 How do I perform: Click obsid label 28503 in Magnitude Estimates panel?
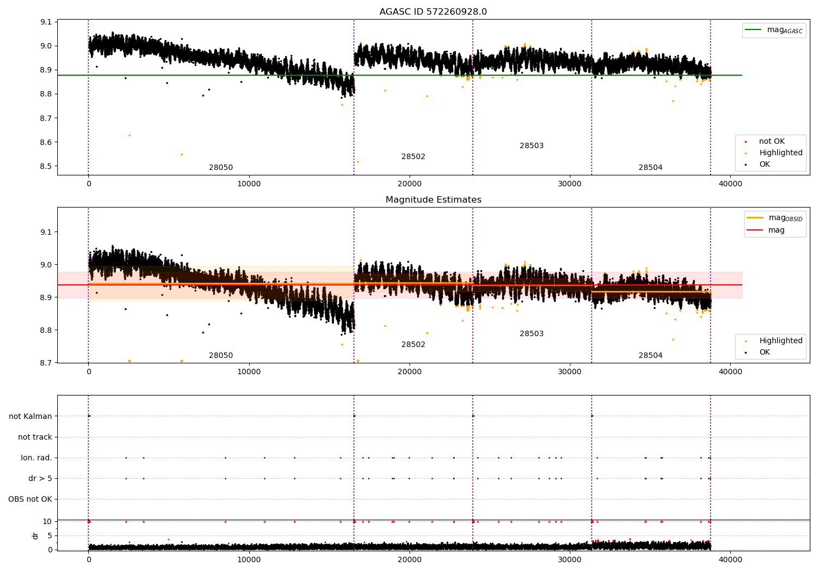pyautogui.click(x=532, y=334)
